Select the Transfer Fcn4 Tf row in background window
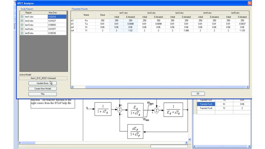 pos(224,108)
